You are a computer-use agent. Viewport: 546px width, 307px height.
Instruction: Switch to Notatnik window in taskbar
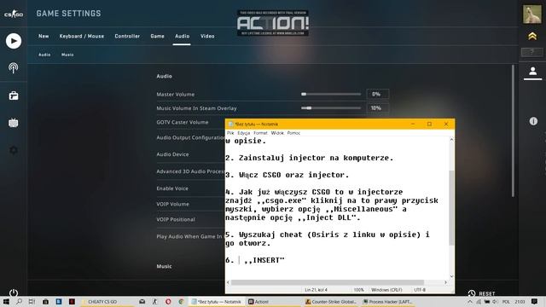point(216,302)
